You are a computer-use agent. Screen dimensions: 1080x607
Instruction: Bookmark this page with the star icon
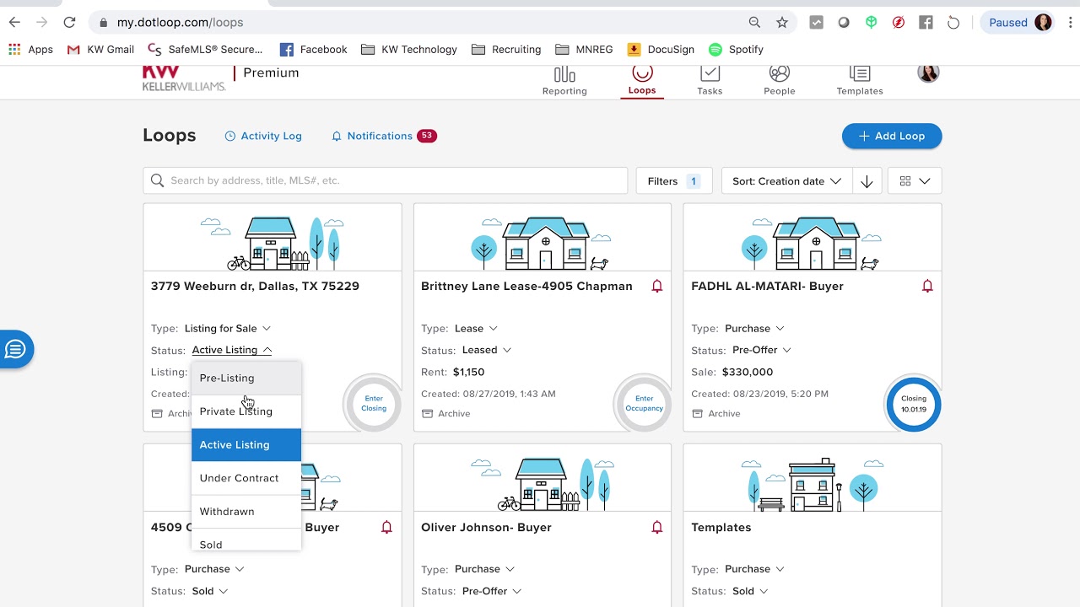782,23
